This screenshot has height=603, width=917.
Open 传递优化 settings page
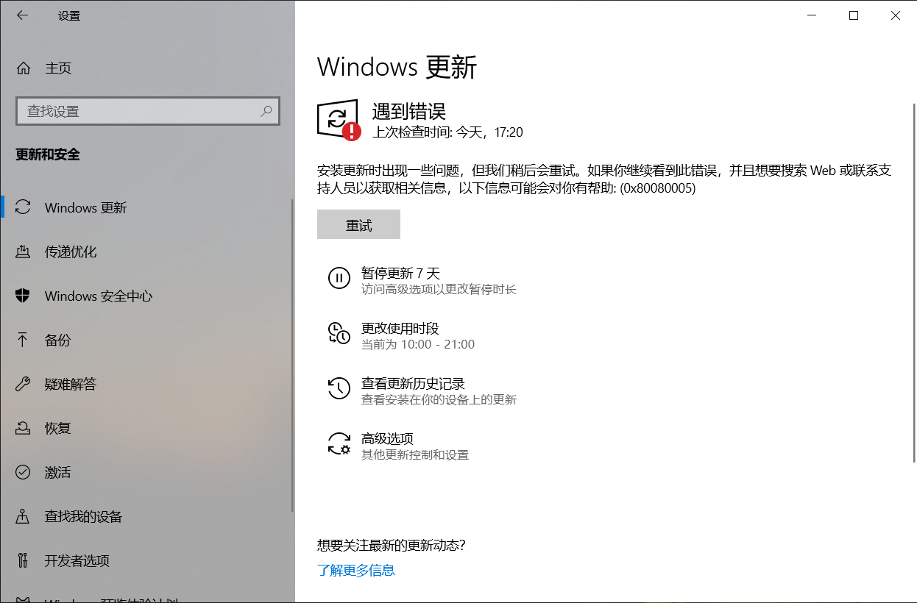pos(147,251)
